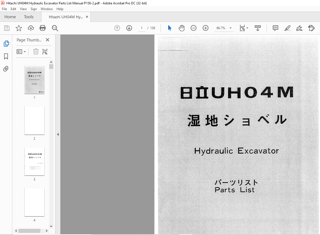Open the Help menu

pos(60,9)
